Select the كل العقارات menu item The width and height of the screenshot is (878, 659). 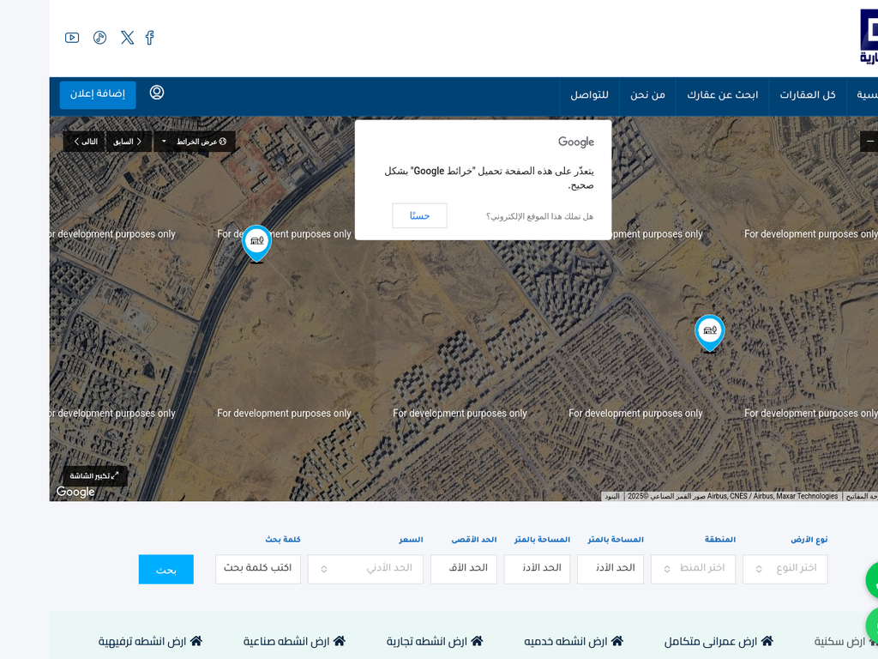pyautogui.click(x=806, y=95)
